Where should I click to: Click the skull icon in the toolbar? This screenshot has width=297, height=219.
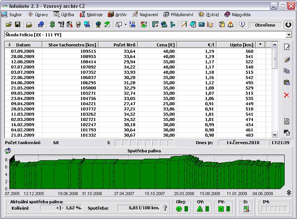78,25
